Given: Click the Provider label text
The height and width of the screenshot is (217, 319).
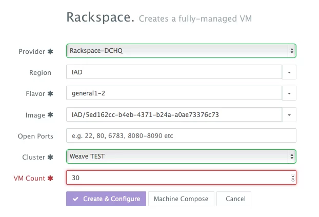Looking at the screenshot, I should (32, 51).
